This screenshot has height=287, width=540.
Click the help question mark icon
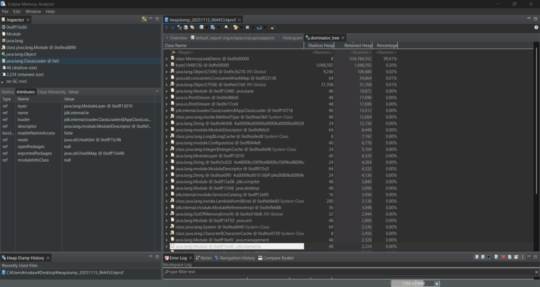[273, 27]
